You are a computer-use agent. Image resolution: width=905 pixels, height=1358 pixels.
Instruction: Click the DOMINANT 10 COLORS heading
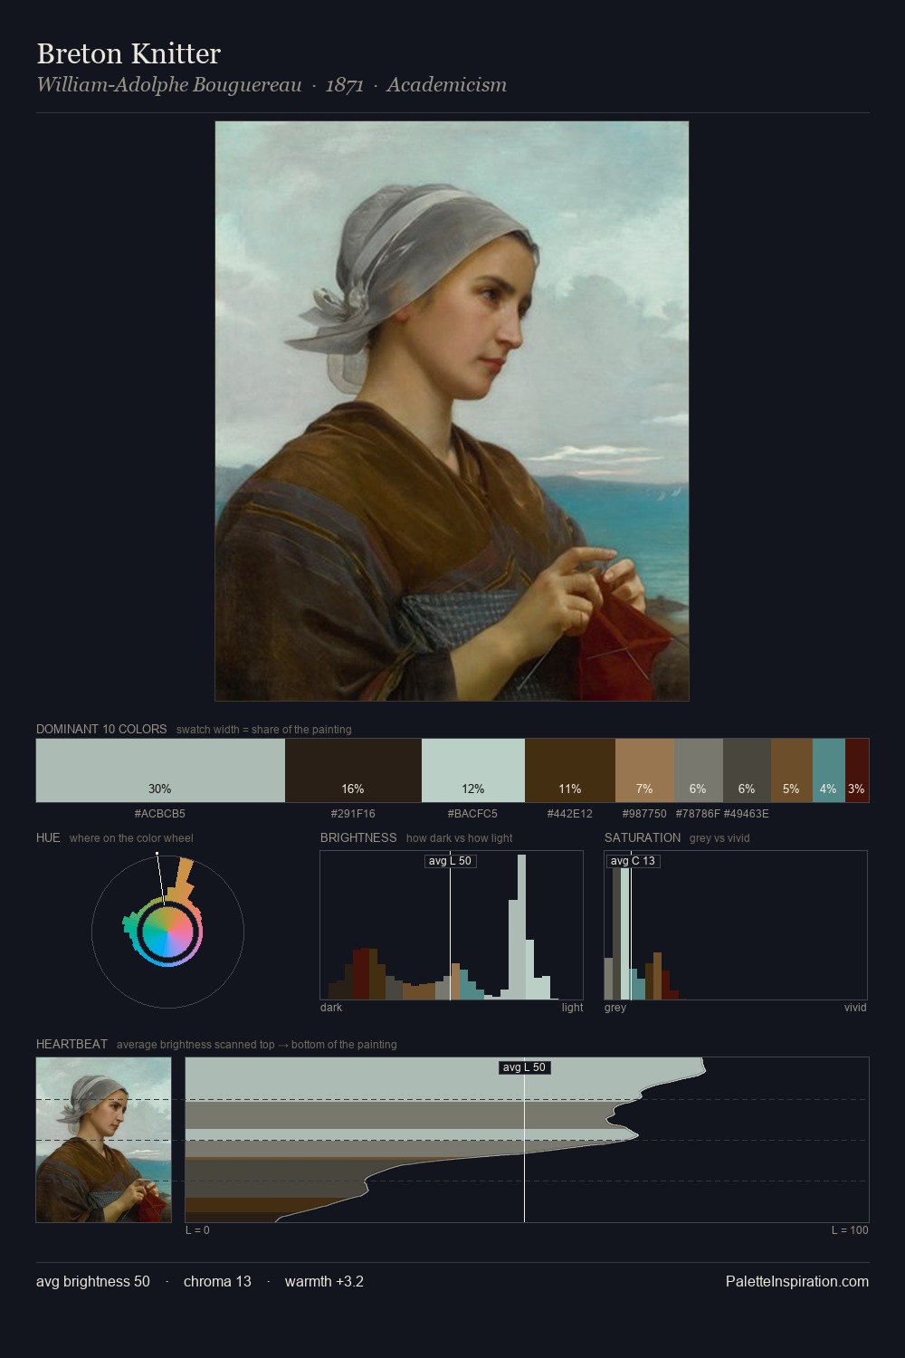101,729
